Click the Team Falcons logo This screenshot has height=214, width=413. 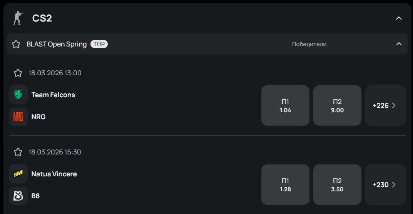tap(18, 95)
